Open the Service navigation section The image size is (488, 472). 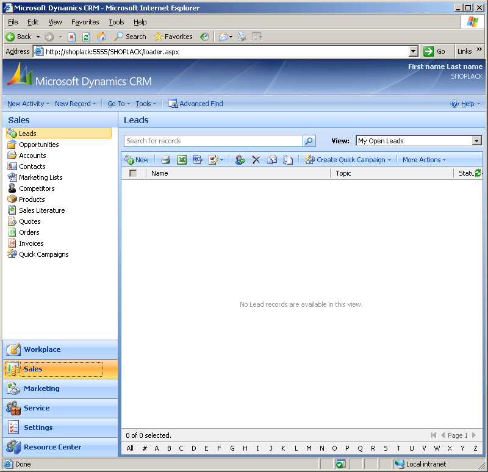point(60,408)
